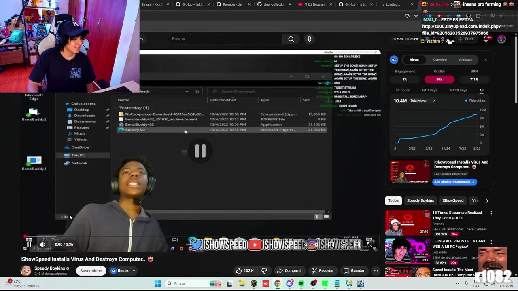This screenshot has height=291, width=518.
Task: Open the YouTube account avatar menu
Action: [x=501, y=39]
